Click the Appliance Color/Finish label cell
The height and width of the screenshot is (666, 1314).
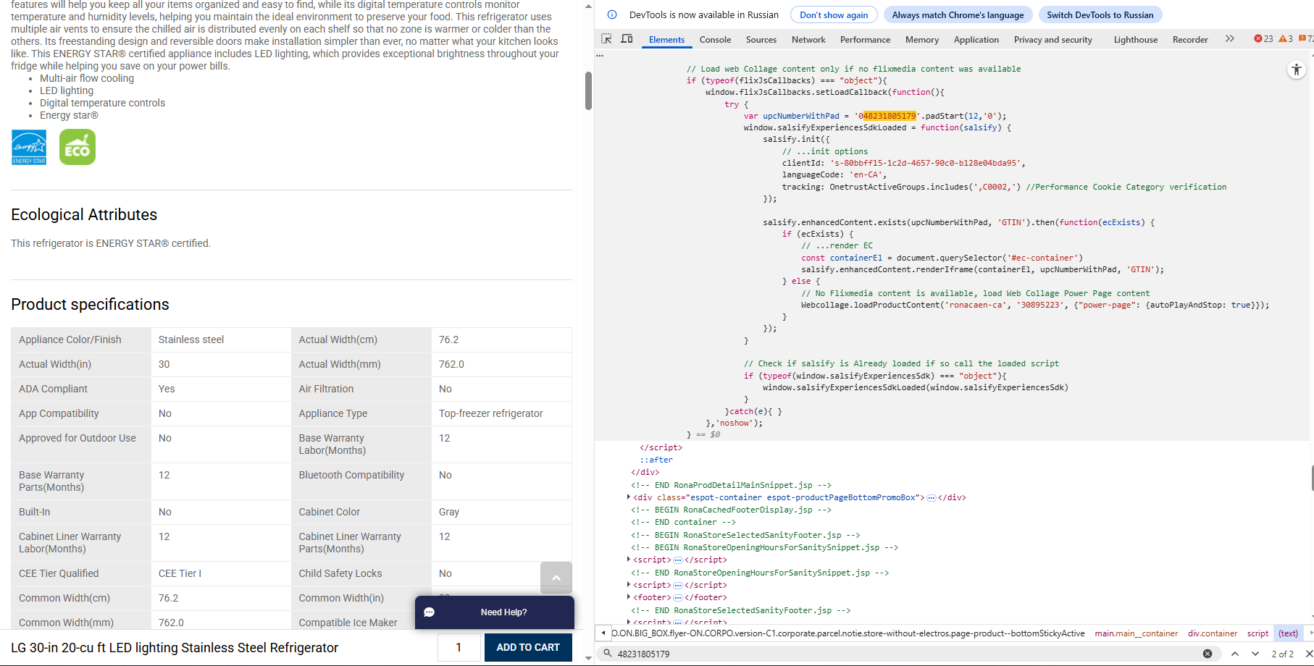(x=81, y=340)
